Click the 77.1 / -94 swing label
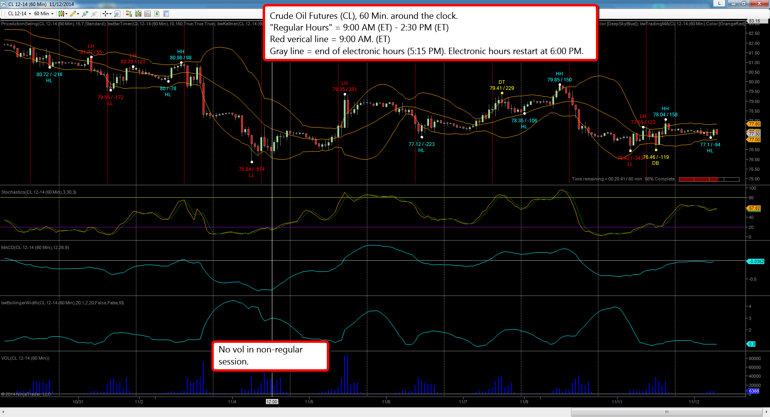The height and width of the screenshot is (417, 770). click(710, 145)
